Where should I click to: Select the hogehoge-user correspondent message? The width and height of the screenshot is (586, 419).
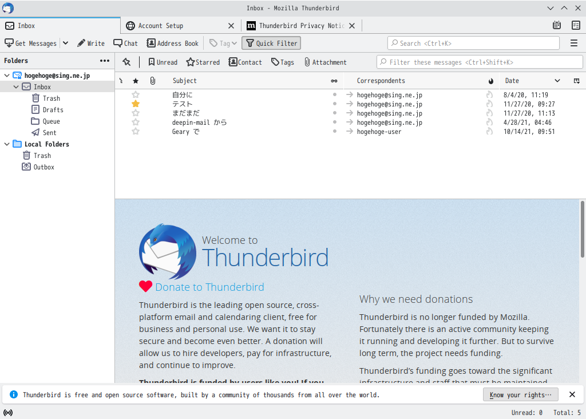pyautogui.click(x=350, y=132)
